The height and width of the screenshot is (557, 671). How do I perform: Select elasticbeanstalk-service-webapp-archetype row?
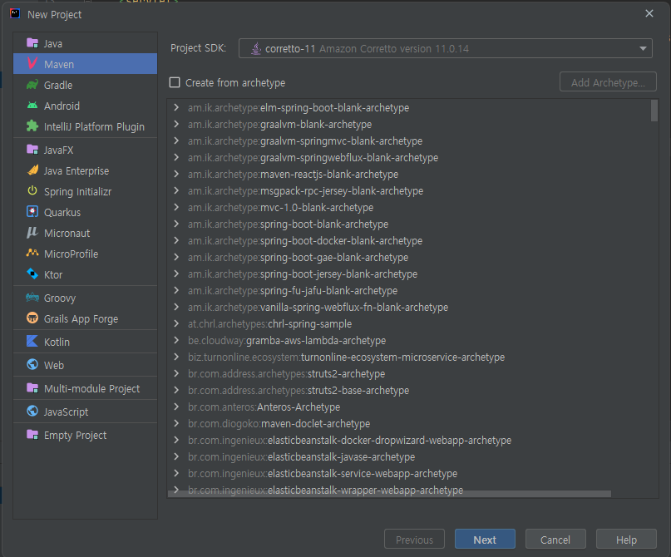pos(409,474)
